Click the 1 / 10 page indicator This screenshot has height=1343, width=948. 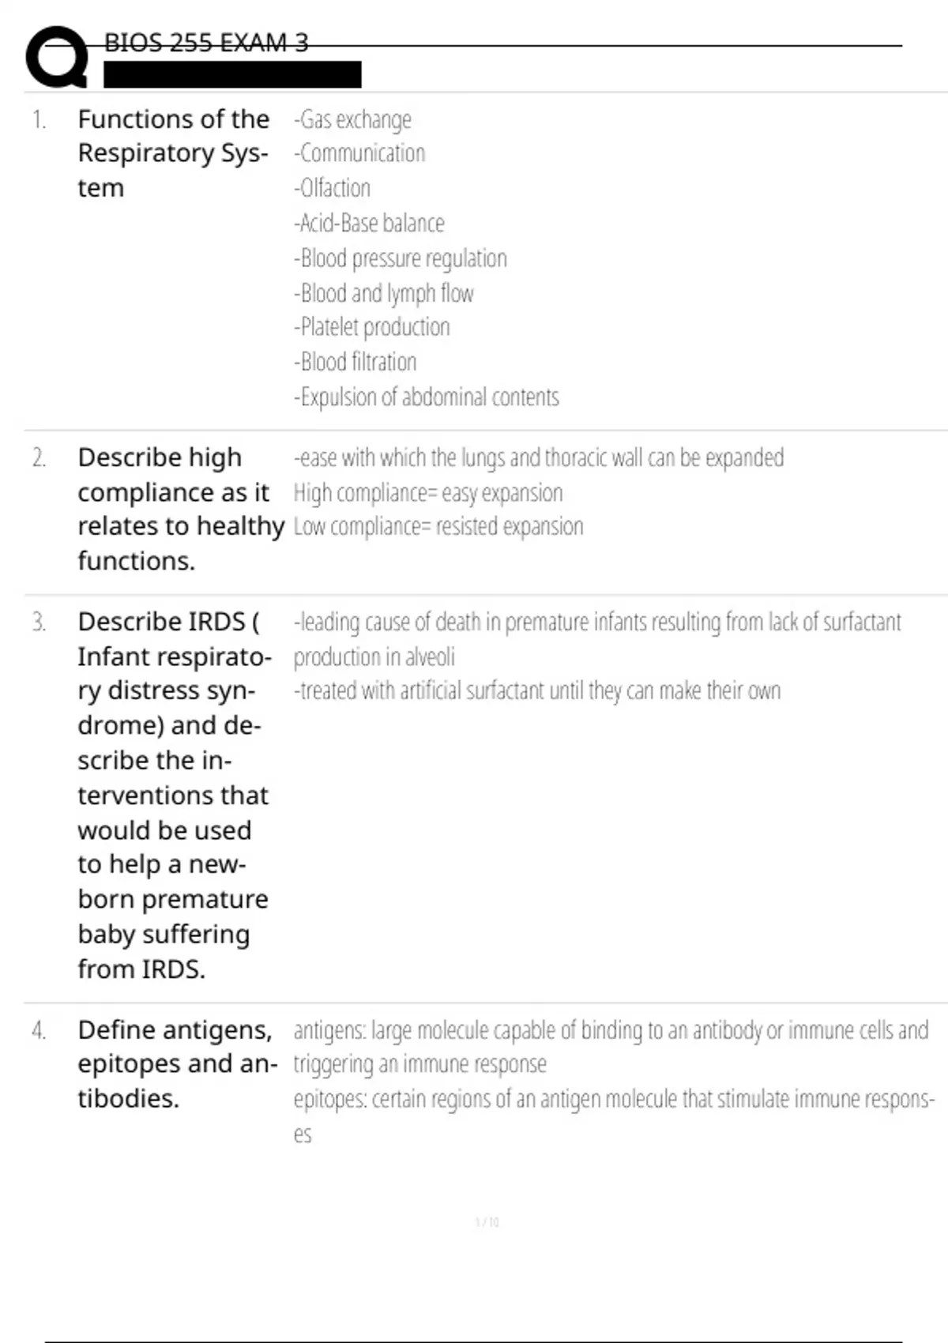(487, 1222)
